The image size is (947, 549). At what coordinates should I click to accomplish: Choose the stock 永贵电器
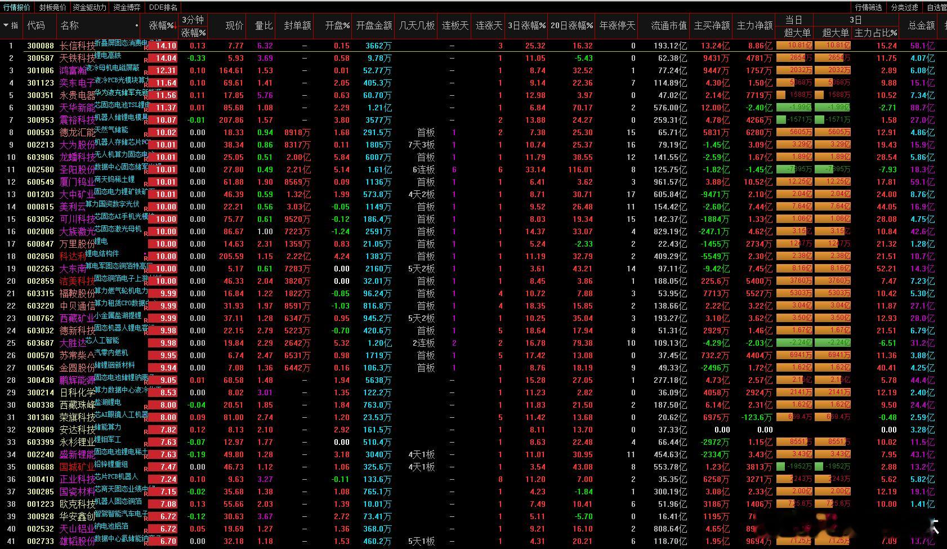(x=77, y=95)
